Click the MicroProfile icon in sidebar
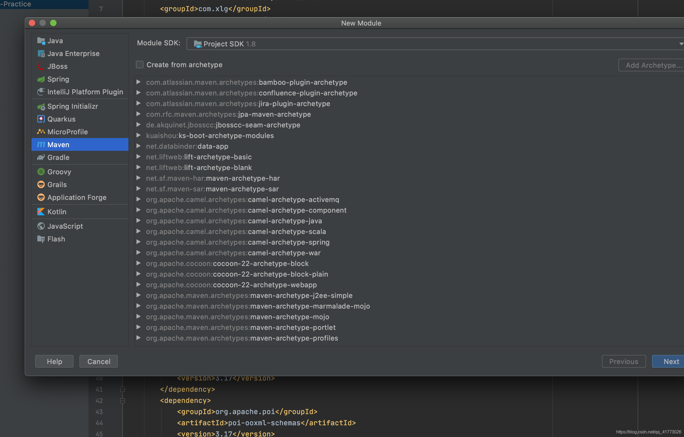The height and width of the screenshot is (437, 684). pyautogui.click(x=41, y=132)
